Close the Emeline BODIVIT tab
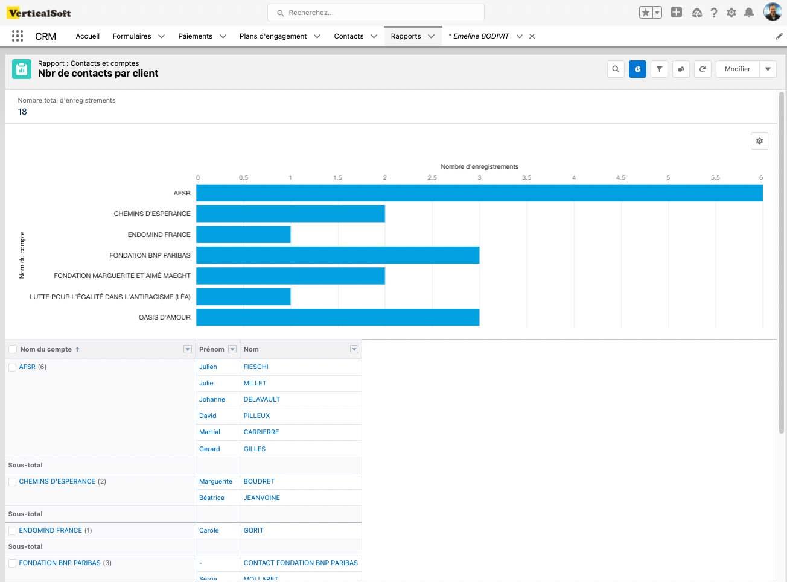This screenshot has width=787, height=582. [x=532, y=36]
